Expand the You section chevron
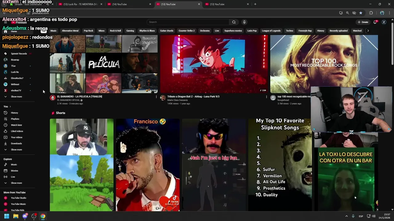The image size is (394, 221). pos(10,107)
